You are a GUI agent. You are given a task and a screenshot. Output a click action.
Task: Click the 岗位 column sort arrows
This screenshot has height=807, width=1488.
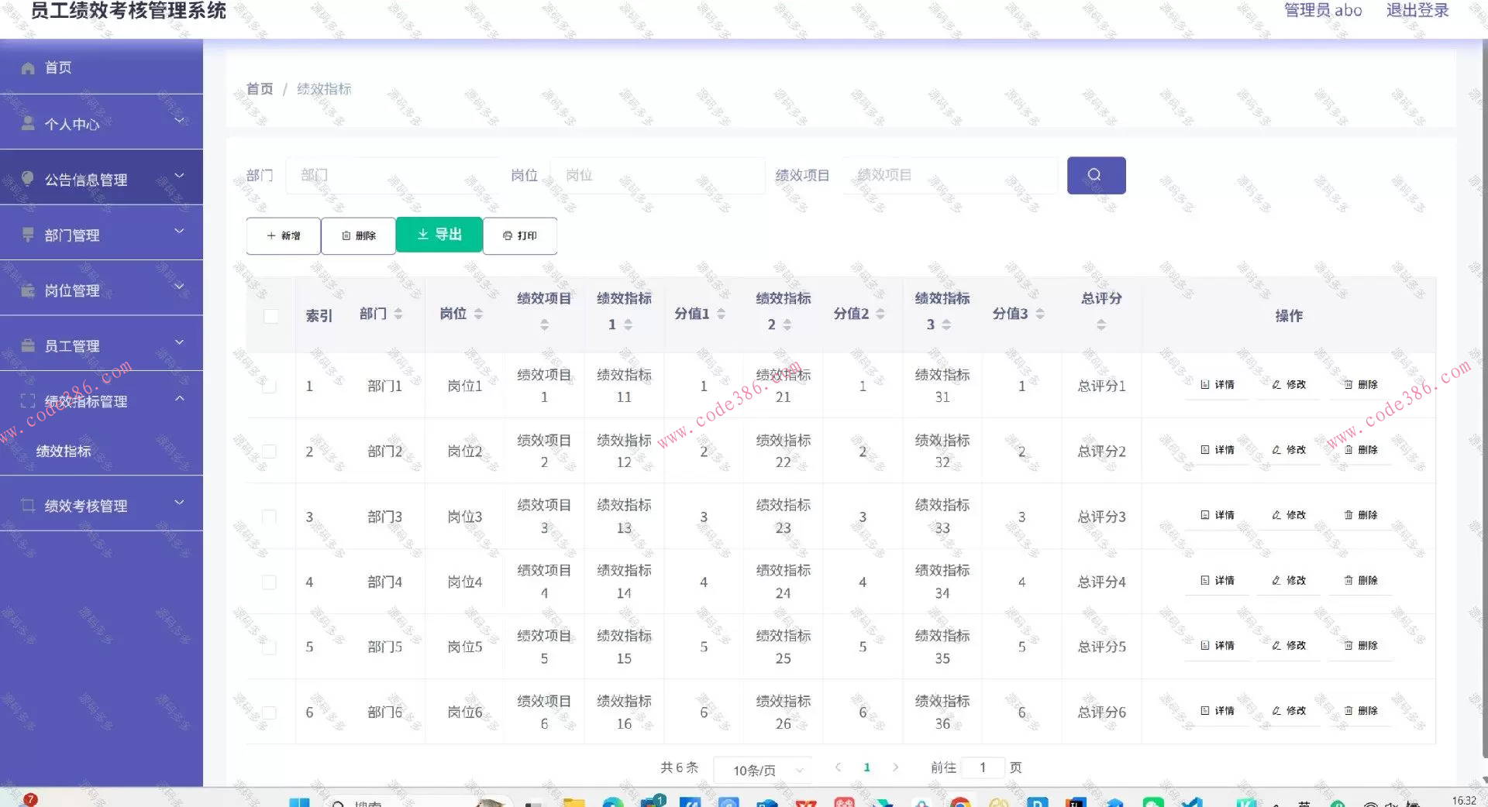click(x=478, y=314)
